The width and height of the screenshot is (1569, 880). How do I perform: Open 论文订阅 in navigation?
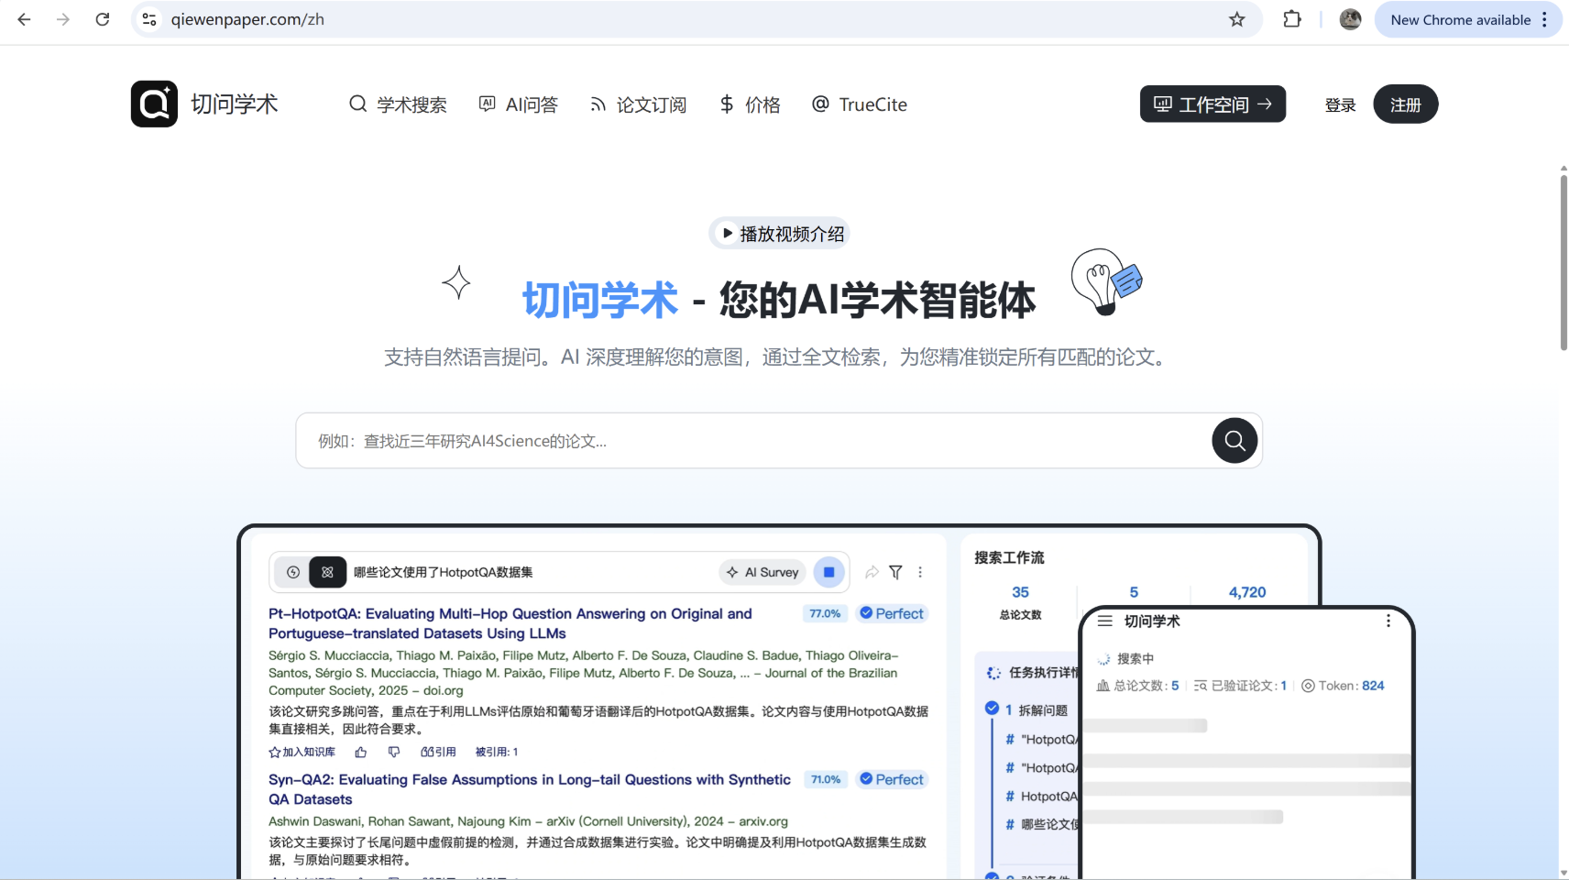638,104
